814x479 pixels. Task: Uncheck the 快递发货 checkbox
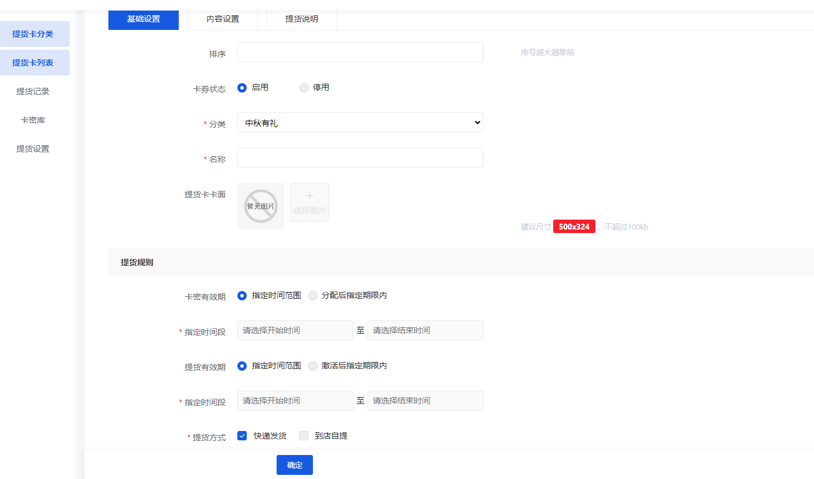(x=242, y=436)
